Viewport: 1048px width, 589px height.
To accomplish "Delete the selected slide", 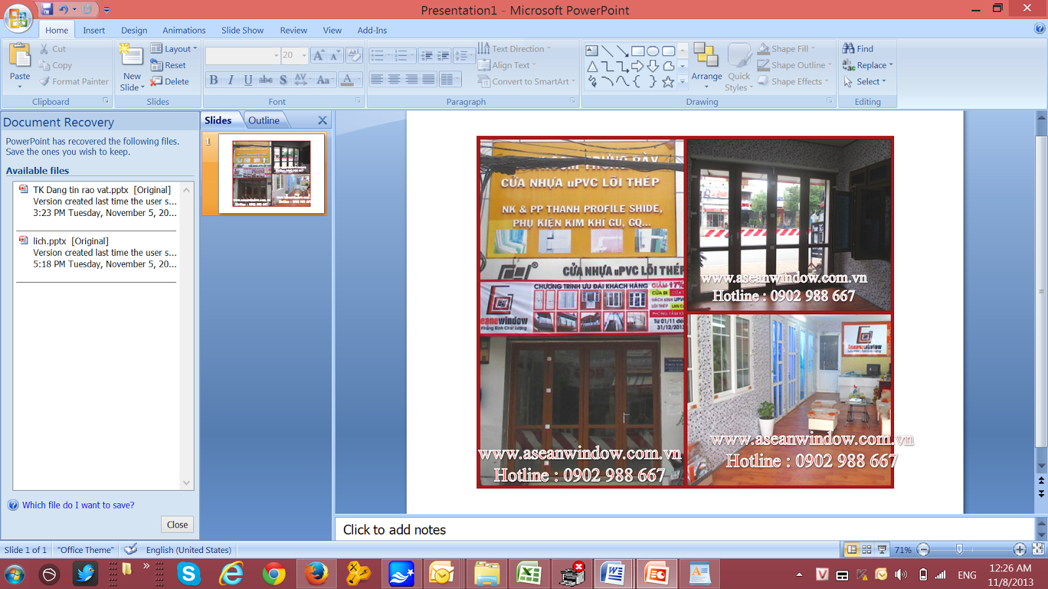I will click(x=170, y=81).
